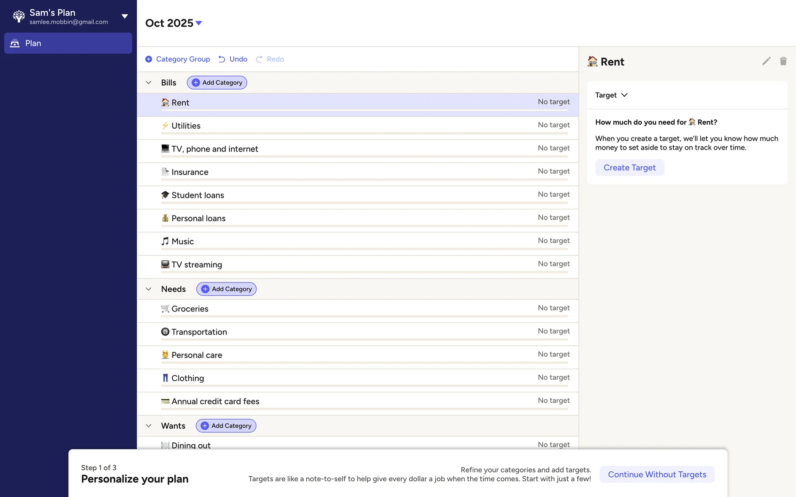Collapse the Wants category group
Viewport: 796px width, 497px height.
[x=148, y=426]
